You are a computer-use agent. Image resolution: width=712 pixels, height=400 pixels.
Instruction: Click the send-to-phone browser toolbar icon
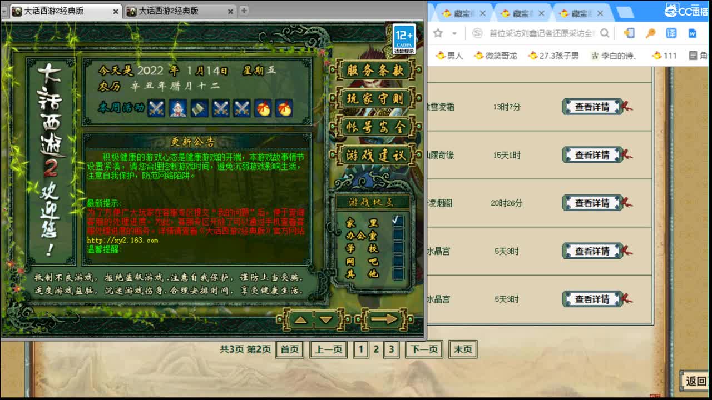[629, 33]
